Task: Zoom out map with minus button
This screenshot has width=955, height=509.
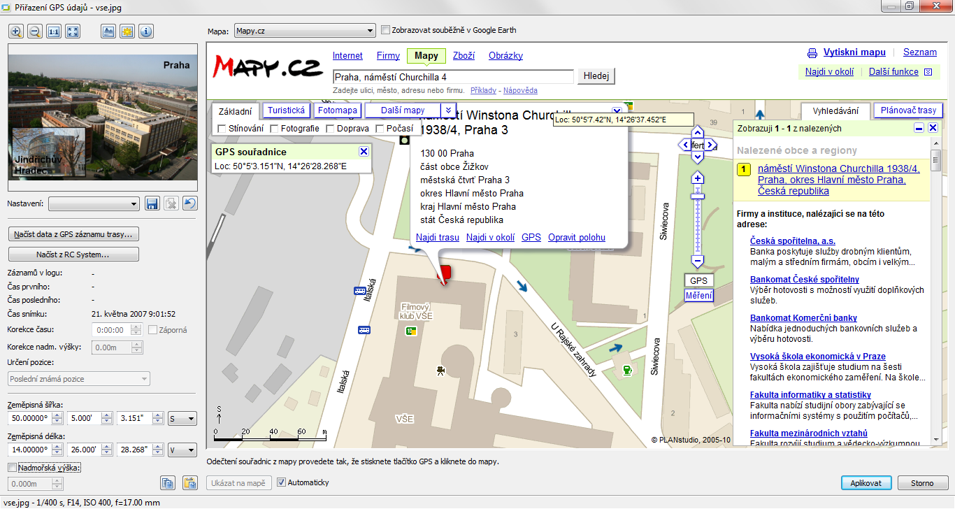Action: tap(697, 261)
